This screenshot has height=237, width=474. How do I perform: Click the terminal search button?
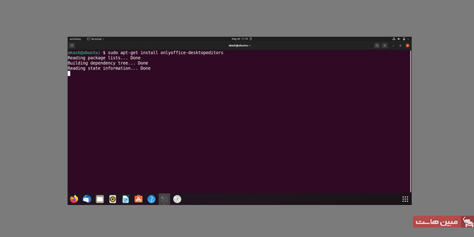377,45
